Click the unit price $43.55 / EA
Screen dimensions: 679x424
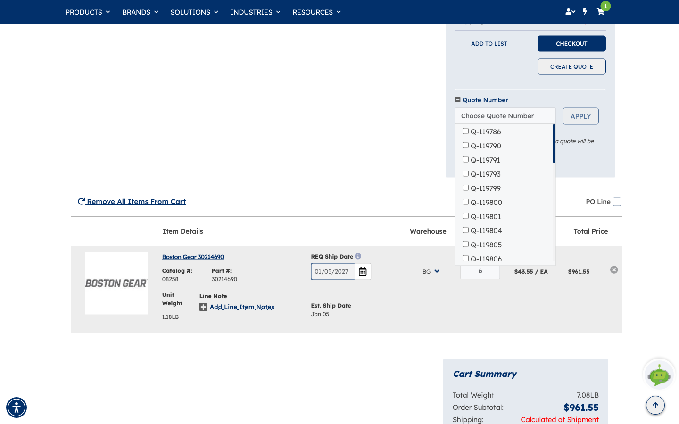[531, 272]
